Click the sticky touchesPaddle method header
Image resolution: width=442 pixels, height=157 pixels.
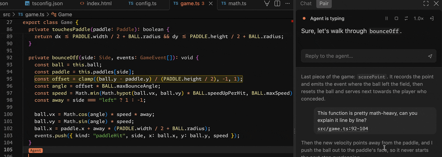[99, 29]
